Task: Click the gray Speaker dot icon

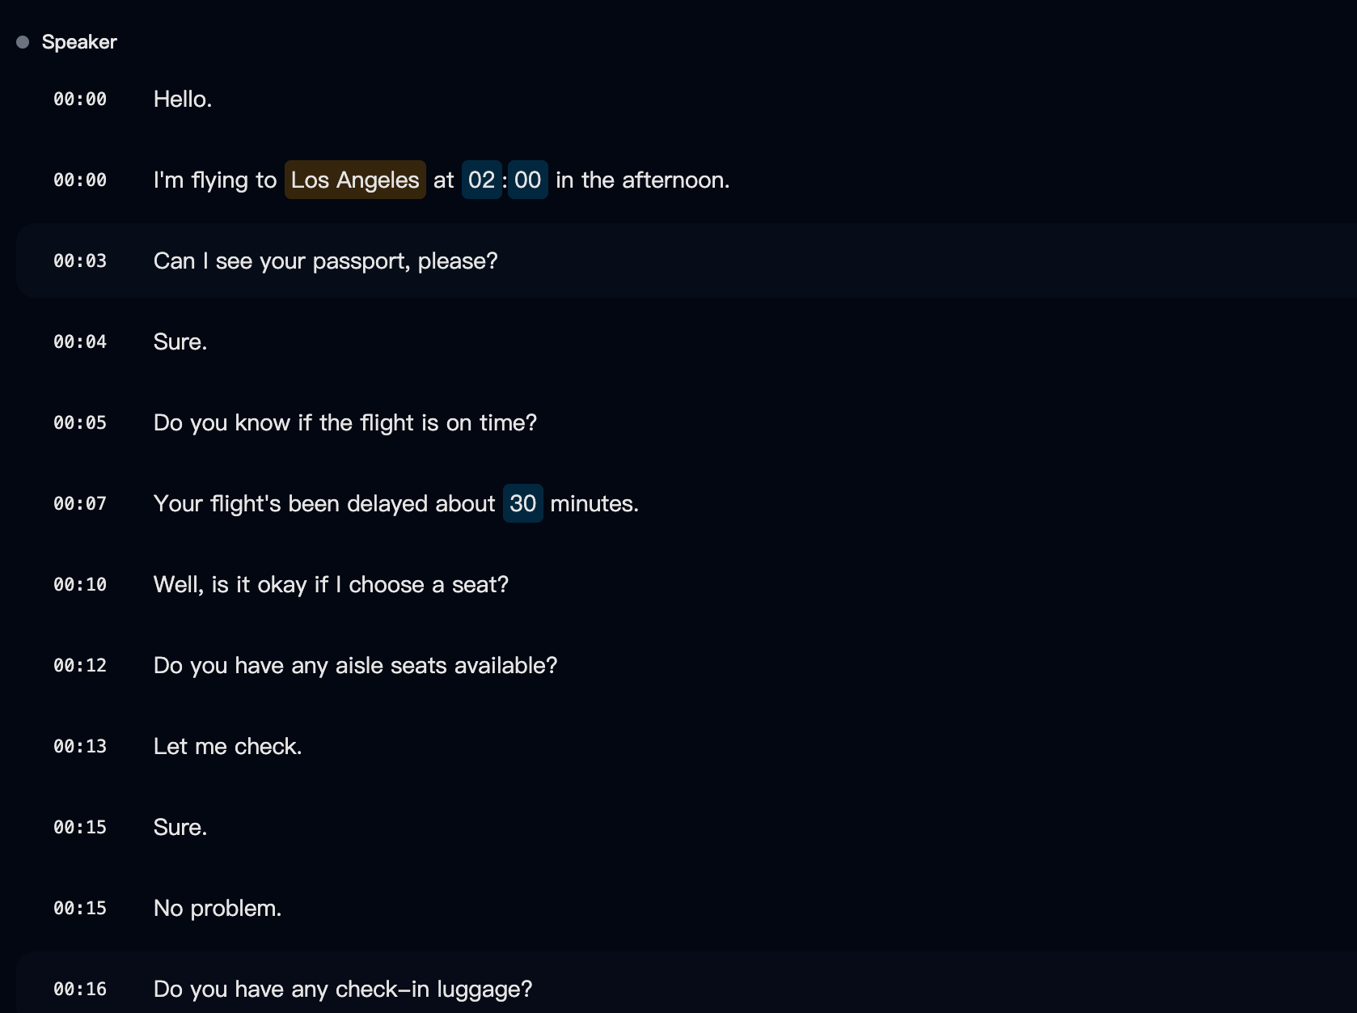Action: click(x=23, y=42)
